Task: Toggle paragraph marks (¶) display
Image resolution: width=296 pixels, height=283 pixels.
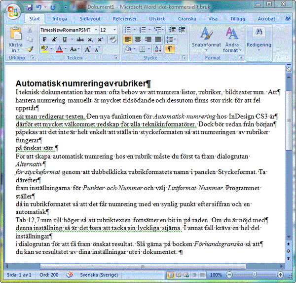Action: pyautogui.click(x=169, y=49)
